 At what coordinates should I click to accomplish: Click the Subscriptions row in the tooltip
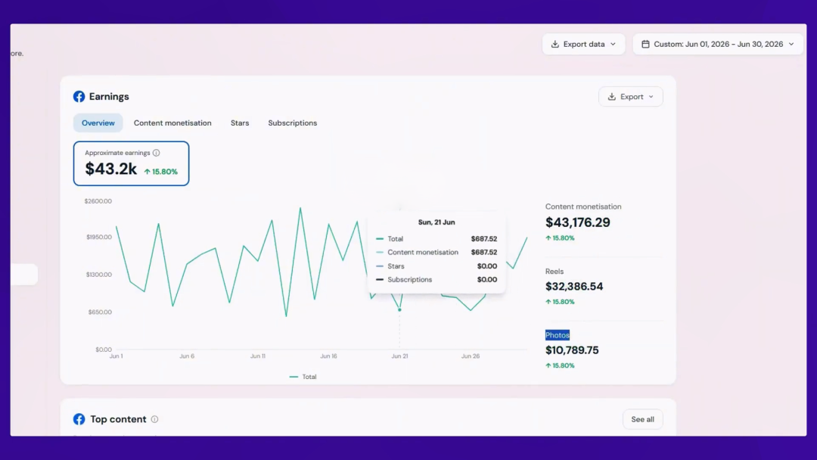point(436,280)
